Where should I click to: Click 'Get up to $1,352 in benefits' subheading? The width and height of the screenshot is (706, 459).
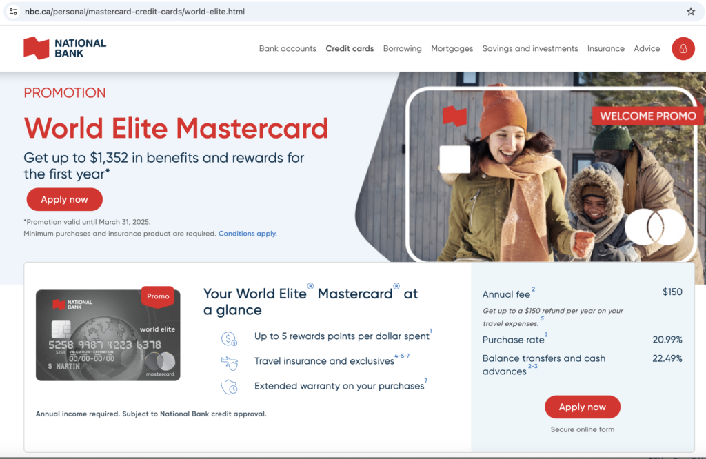tap(164, 165)
